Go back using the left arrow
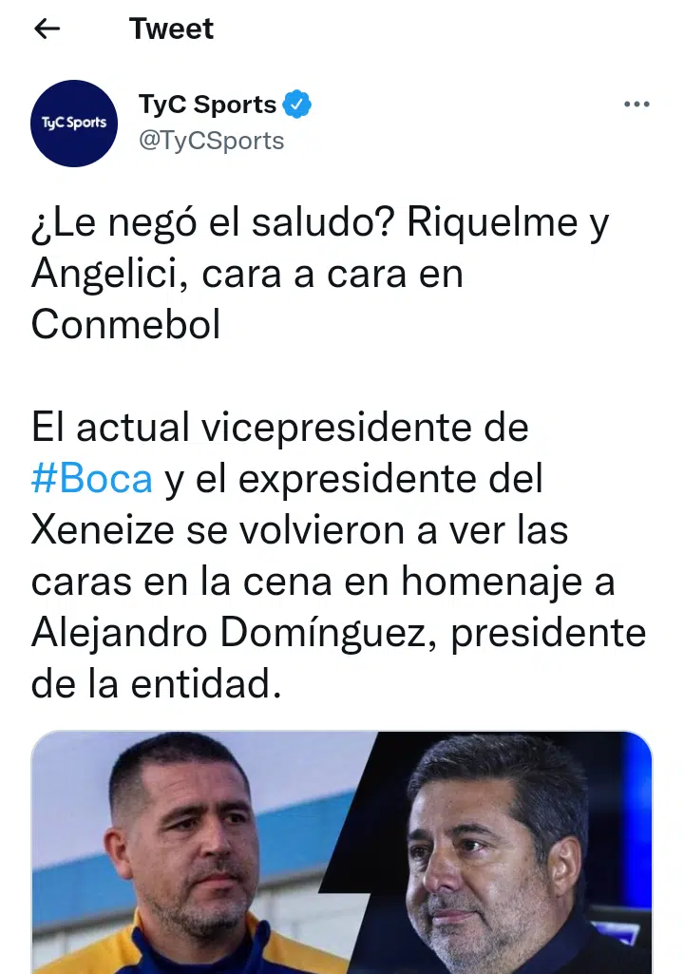 [47, 29]
